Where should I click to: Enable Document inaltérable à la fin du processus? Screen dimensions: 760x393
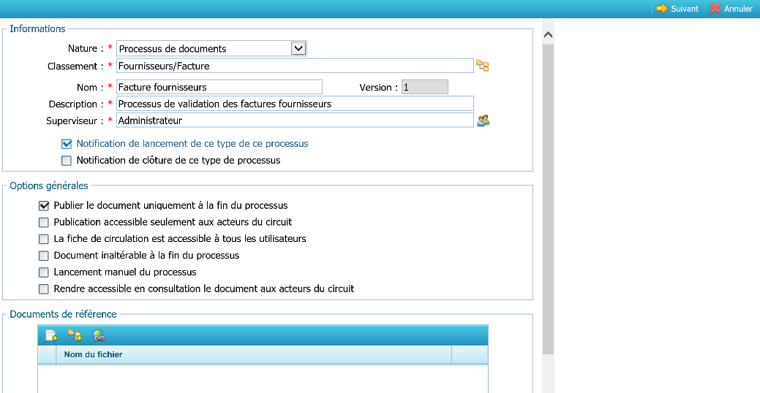coord(44,256)
